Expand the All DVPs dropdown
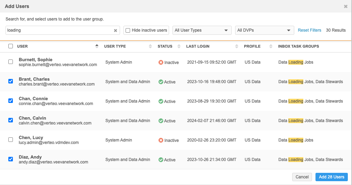The height and width of the screenshot is (185, 352). coord(264,30)
